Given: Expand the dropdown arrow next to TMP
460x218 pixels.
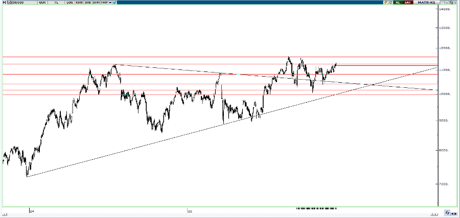Looking at the screenshot, I should pos(110,3).
